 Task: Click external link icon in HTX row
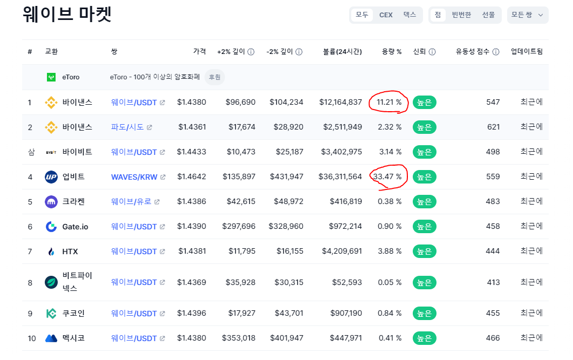tap(162, 252)
